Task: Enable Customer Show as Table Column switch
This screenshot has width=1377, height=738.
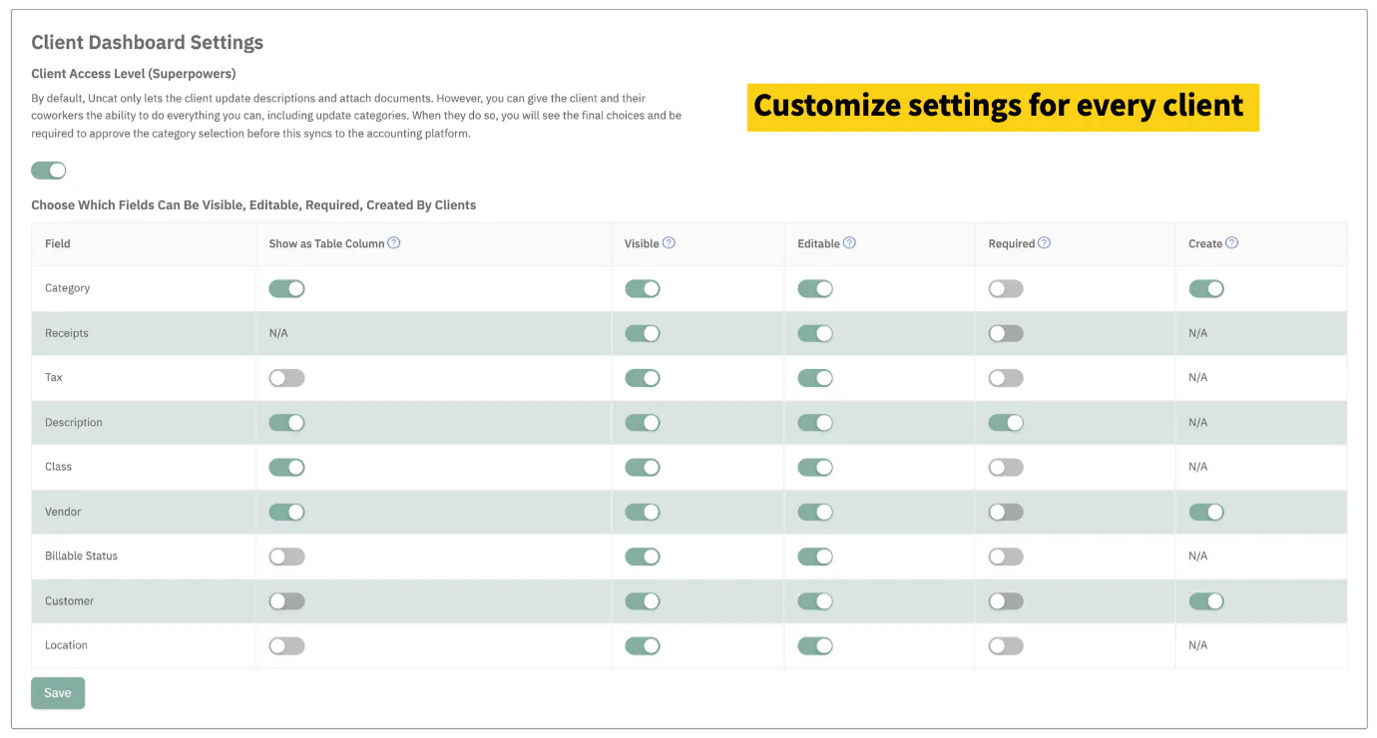Action: [286, 601]
